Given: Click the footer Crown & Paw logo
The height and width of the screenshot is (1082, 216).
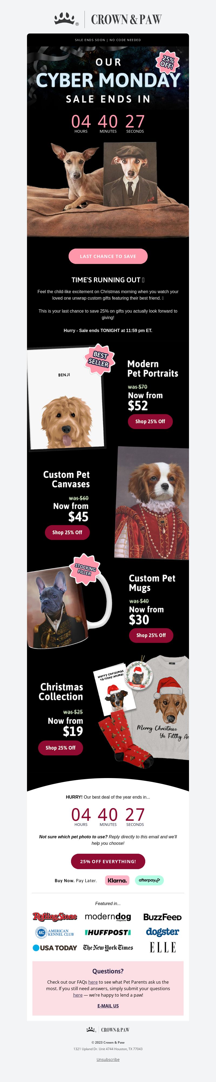Looking at the screenshot, I should click(108, 1030).
